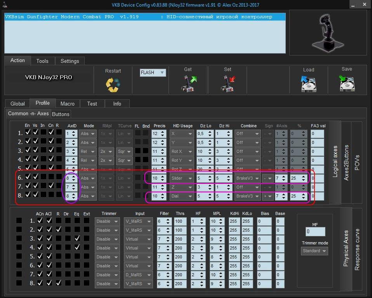
Task: Toggle Cn checkbox for logical axis 7
Action: coord(51,185)
